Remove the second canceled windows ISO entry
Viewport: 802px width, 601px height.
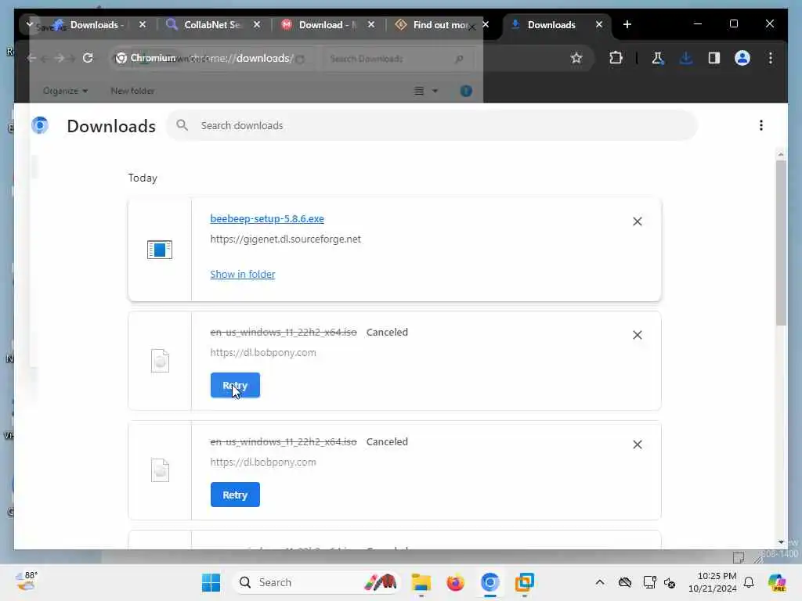[x=638, y=444]
